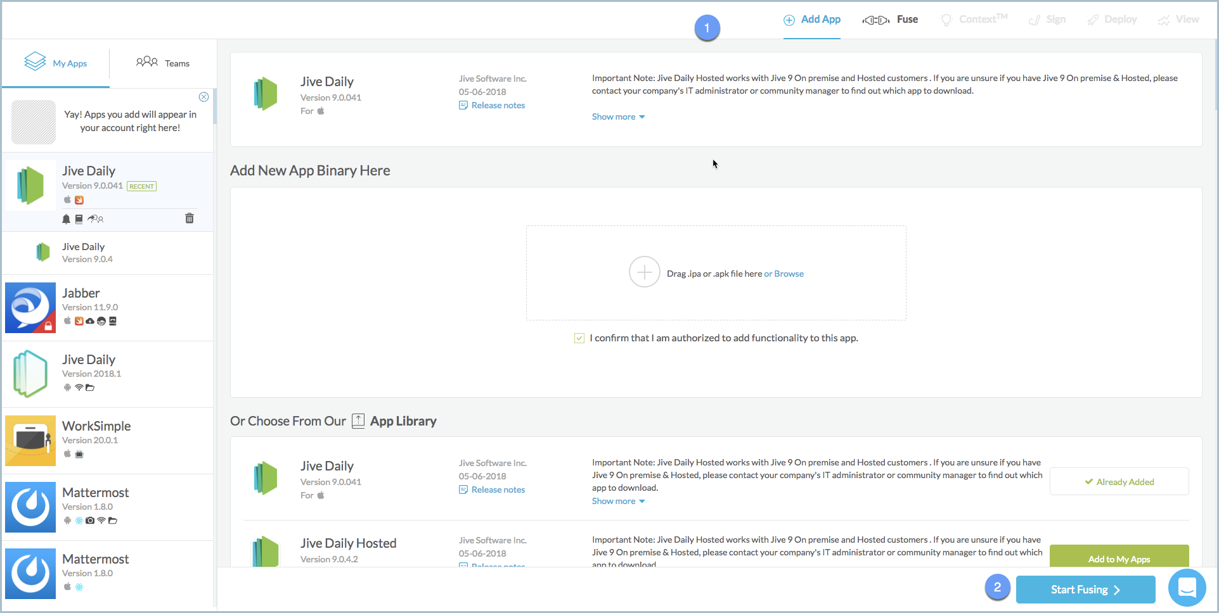Click the Add App plus icon

coord(789,20)
